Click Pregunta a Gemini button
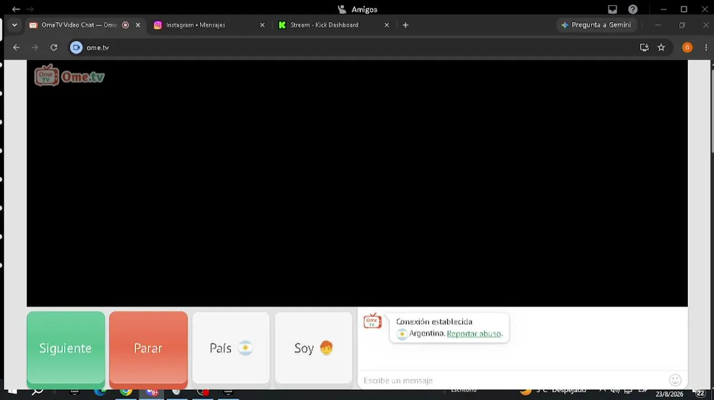This screenshot has height=400, width=714. click(x=596, y=25)
